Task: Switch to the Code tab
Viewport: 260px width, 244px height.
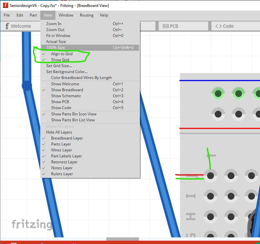Action: (236, 26)
